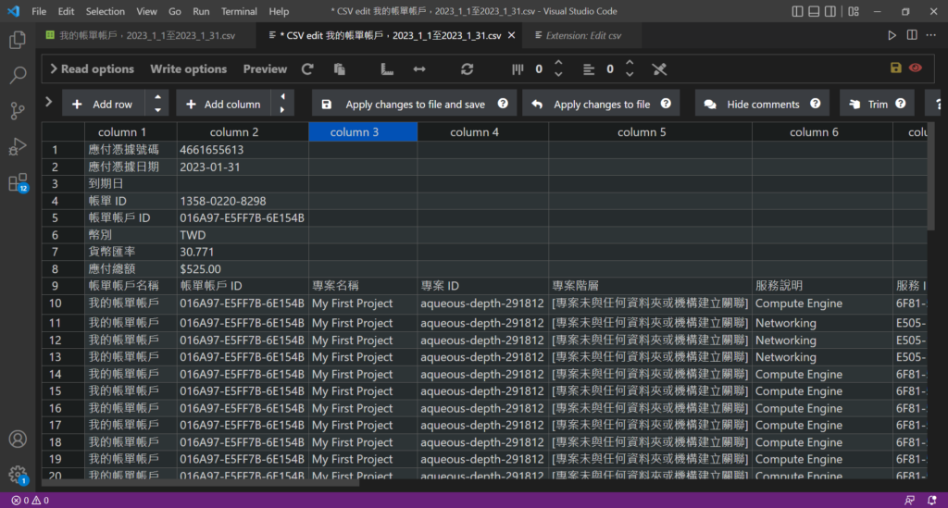The height and width of the screenshot is (508, 948).
Task: Open the Terminal menu
Action: [239, 11]
